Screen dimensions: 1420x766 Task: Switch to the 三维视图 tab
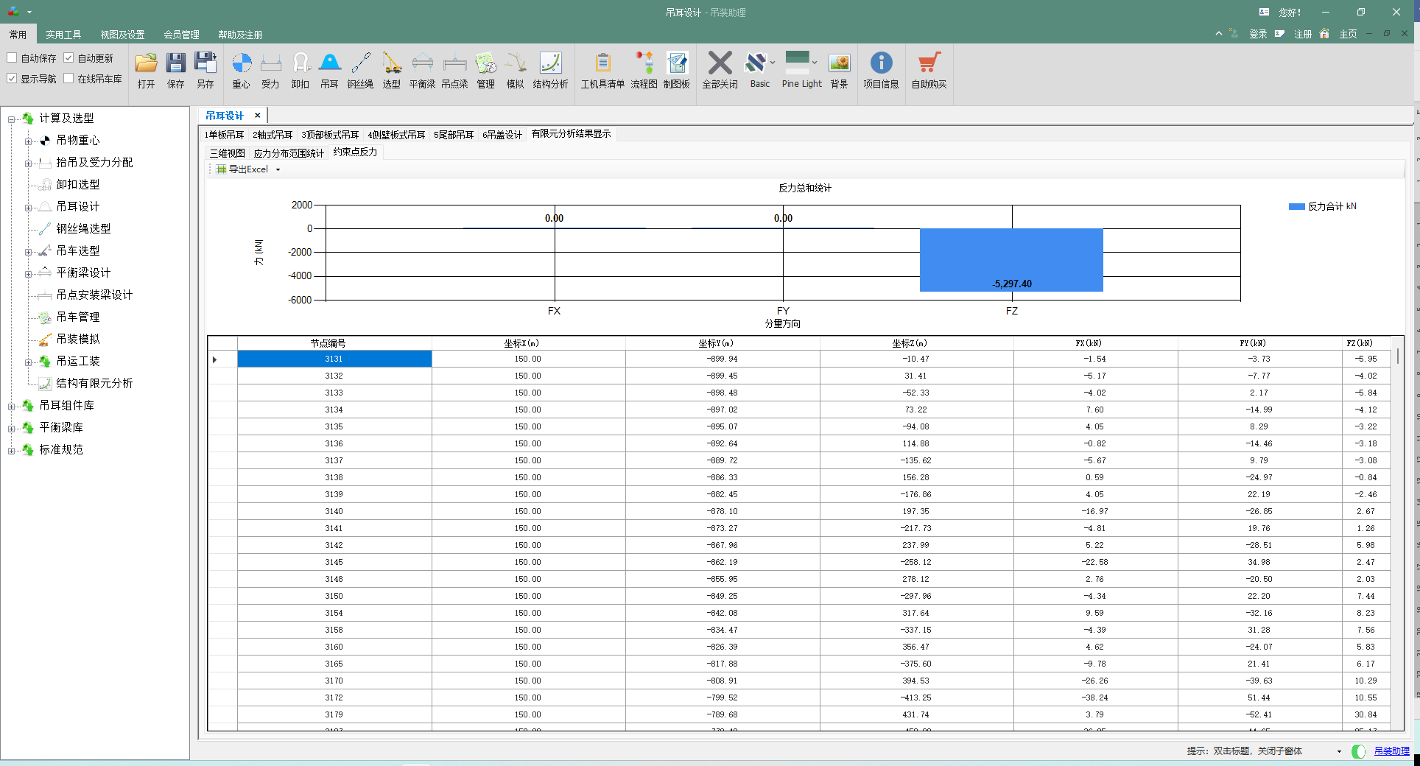click(228, 153)
